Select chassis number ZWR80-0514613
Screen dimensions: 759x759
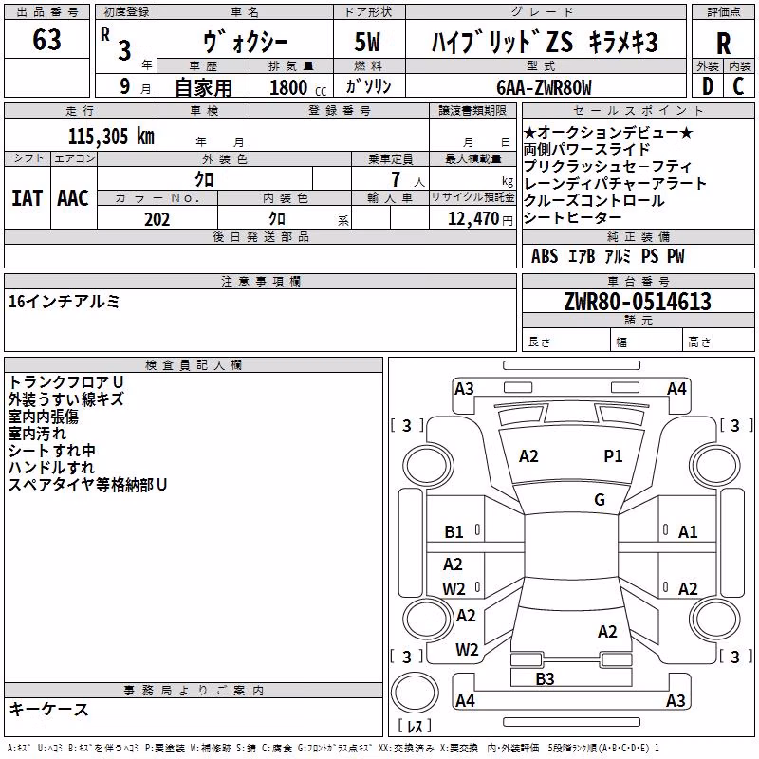click(x=638, y=301)
